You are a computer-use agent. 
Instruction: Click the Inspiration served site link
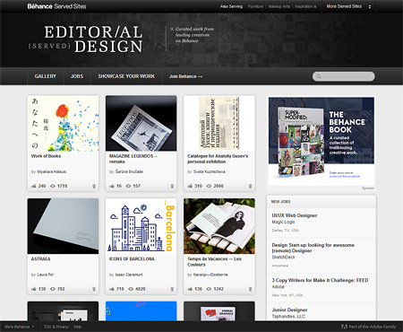click(x=305, y=6)
